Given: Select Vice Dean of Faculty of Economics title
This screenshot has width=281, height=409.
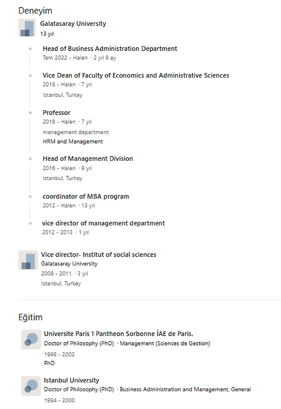Looking at the screenshot, I should tap(136, 75).
